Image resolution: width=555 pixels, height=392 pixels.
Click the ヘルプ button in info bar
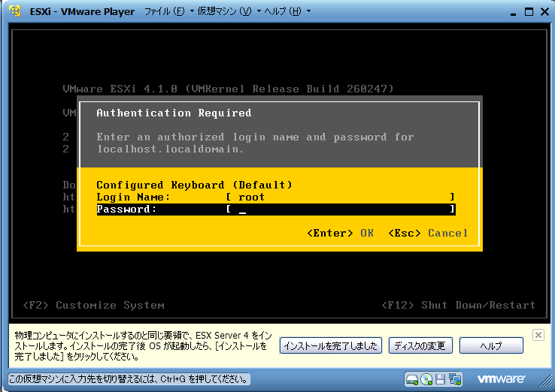tap(491, 345)
